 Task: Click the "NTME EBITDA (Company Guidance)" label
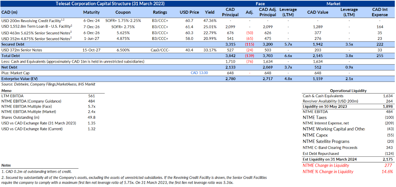point(32,101)
